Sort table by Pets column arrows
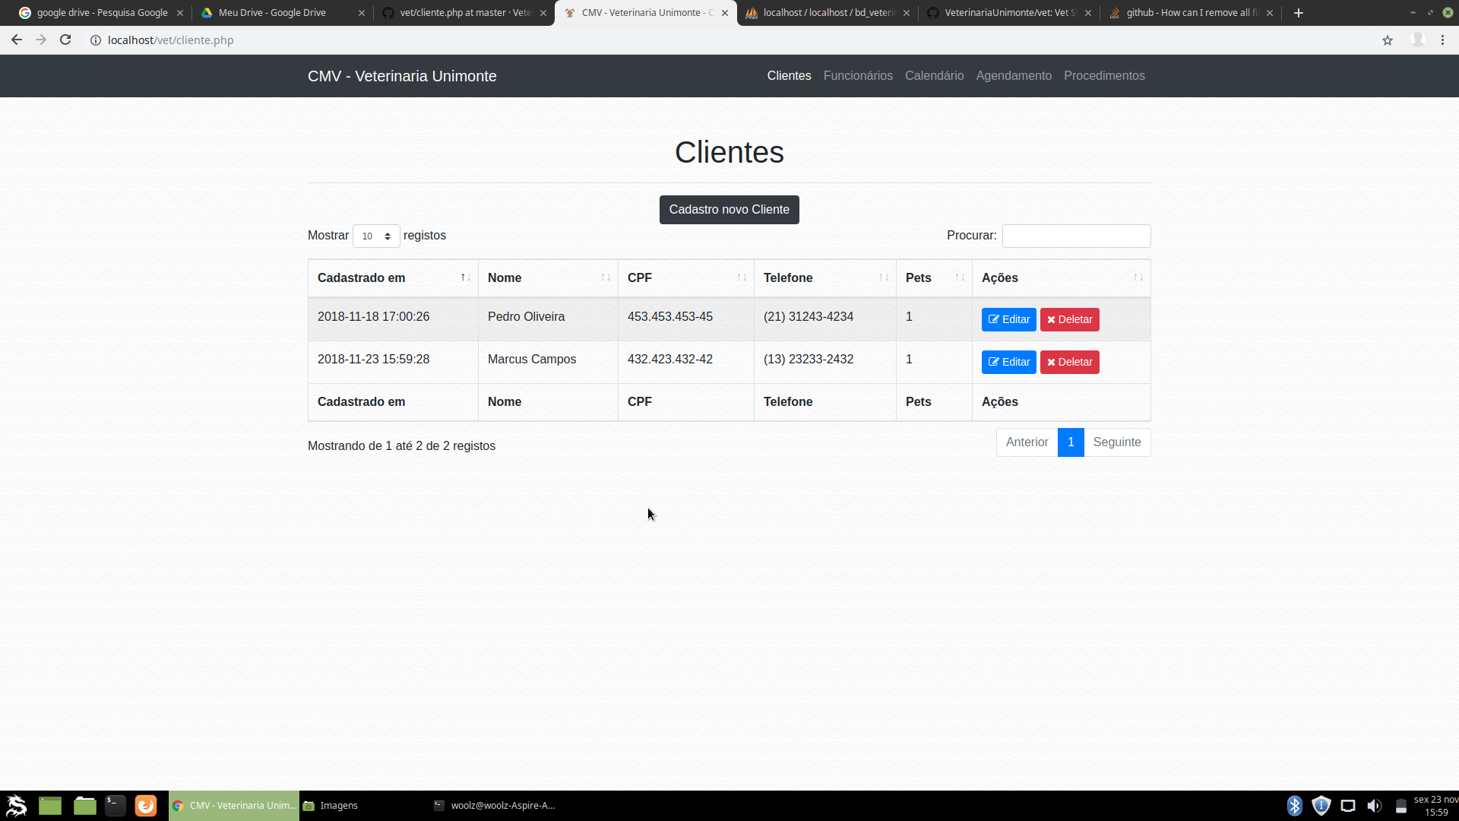Image resolution: width=1459 pixels, height=821 pixels. click(x=960, y=277)
